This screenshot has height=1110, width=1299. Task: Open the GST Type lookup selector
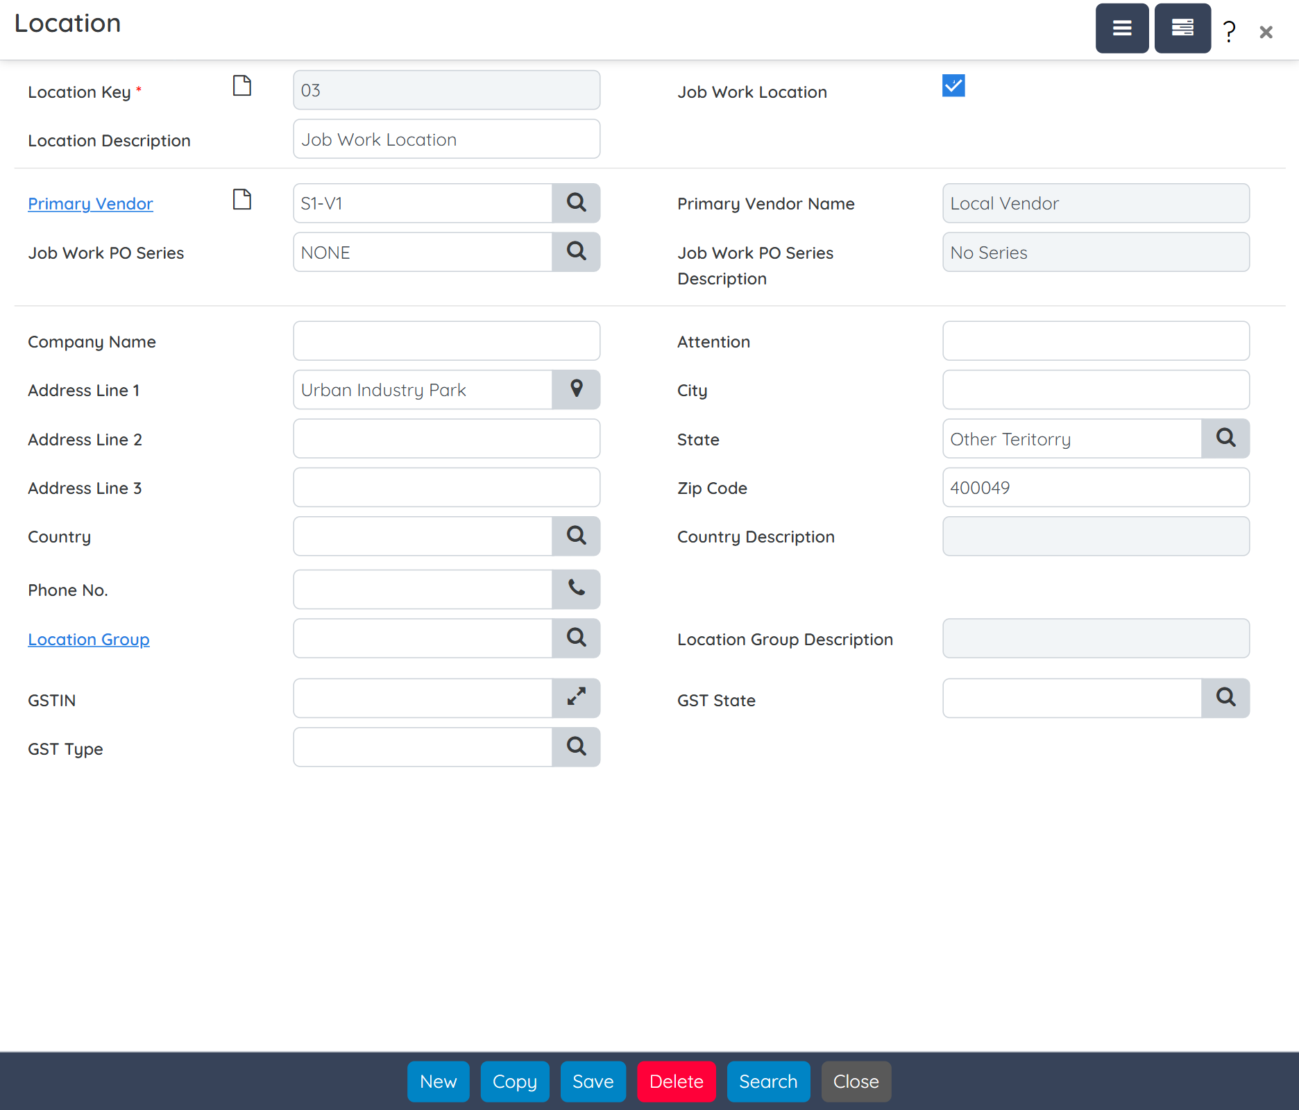point(576,747)
